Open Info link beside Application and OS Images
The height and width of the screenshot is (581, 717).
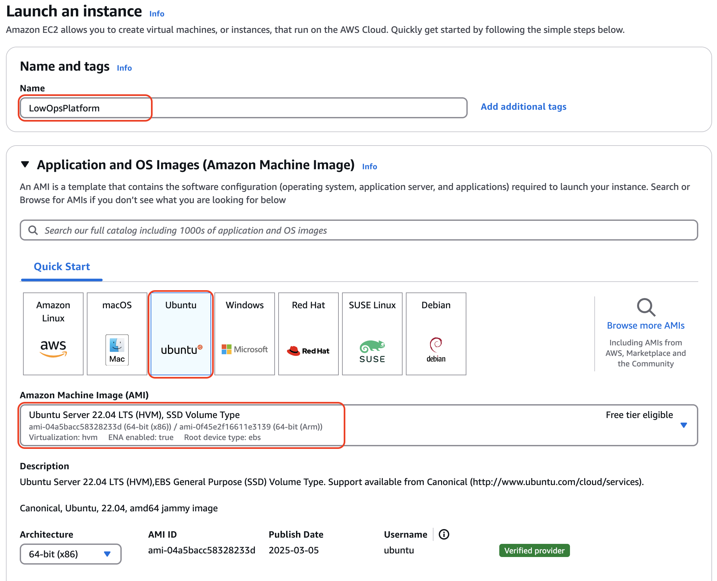(x=369, y=166)
